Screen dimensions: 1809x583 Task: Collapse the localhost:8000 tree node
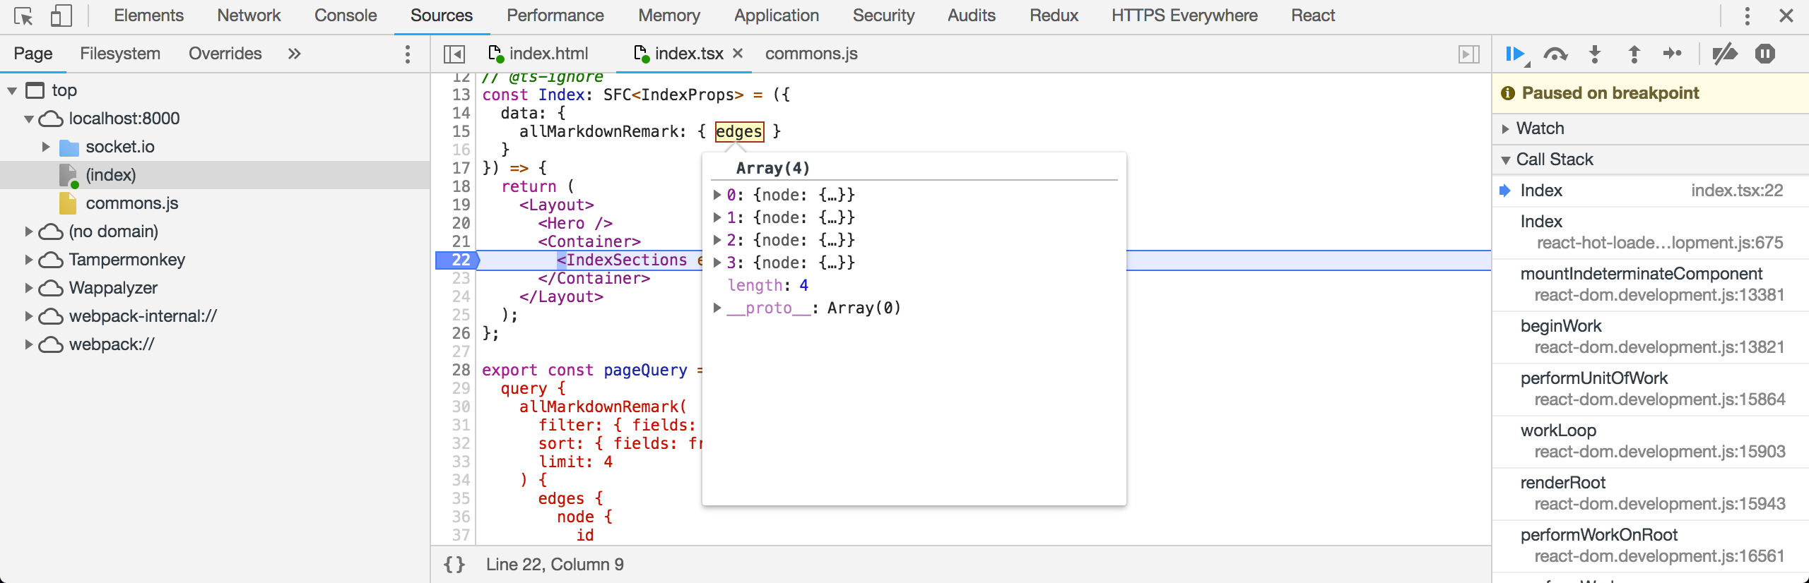coord(29,119)
